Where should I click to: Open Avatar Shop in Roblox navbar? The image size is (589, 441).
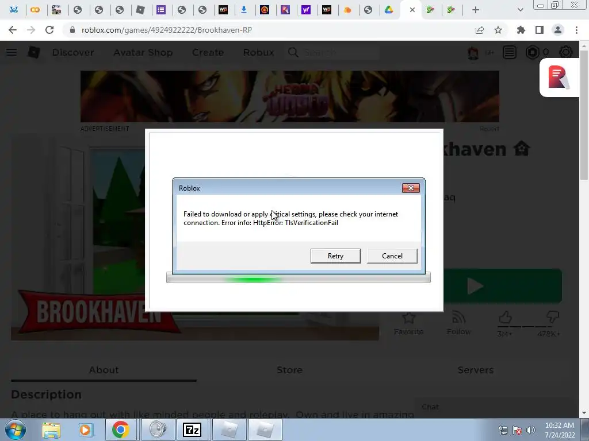tap(143, 52)
